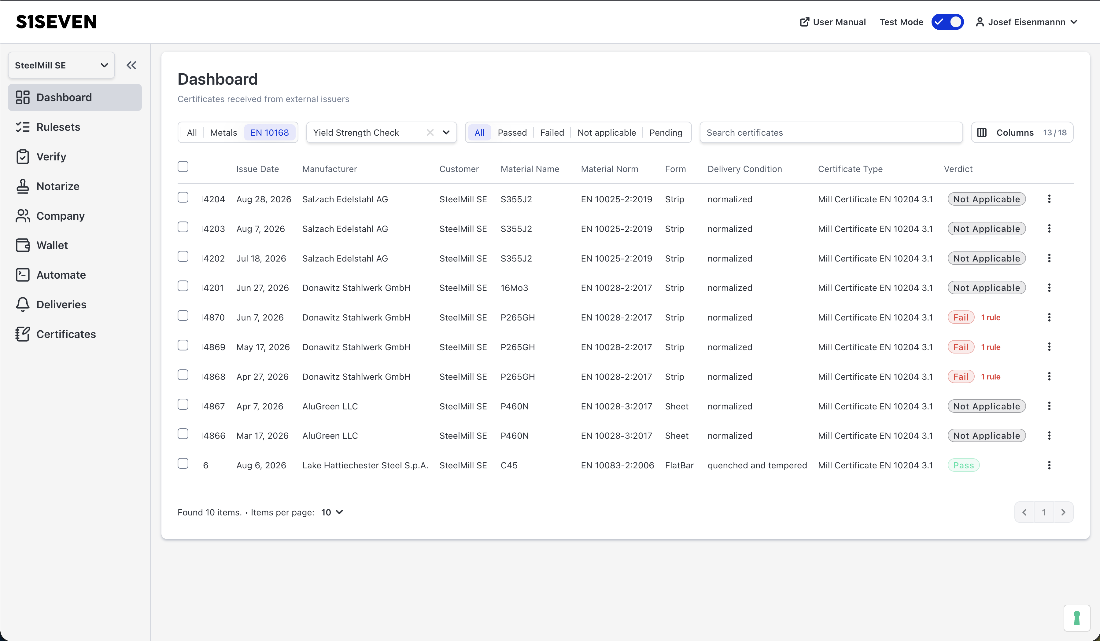Click the Material Norm column header

(609, 169)
